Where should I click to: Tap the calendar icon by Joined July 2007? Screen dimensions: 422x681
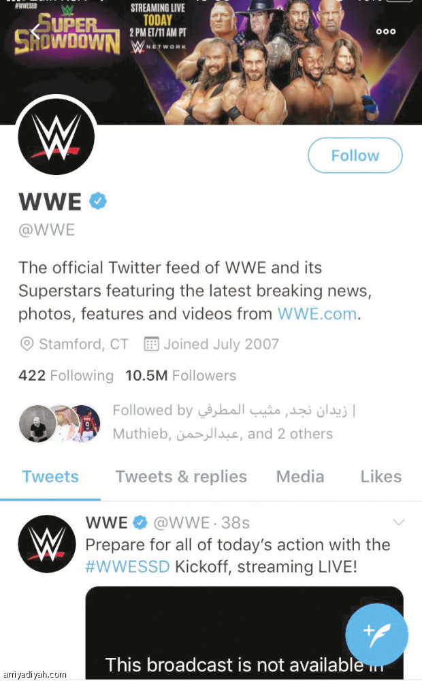coord(151,344)
